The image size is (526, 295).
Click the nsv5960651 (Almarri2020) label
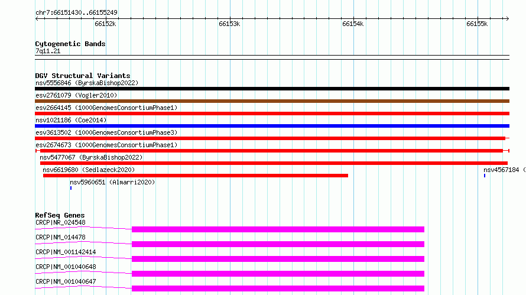(x=112, y=182)
